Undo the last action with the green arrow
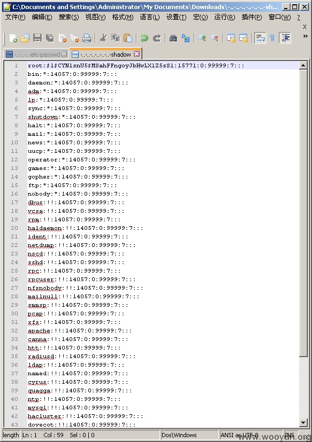This screenshot has height=442, width=312. (144, 38)
